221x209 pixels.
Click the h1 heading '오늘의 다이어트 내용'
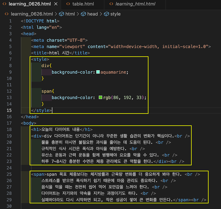pos(60,130)
